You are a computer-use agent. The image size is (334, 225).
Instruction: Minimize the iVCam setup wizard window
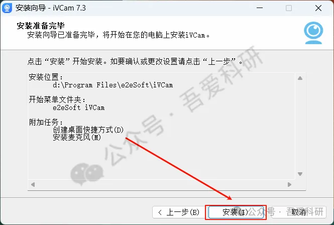(x=260, y=8)
